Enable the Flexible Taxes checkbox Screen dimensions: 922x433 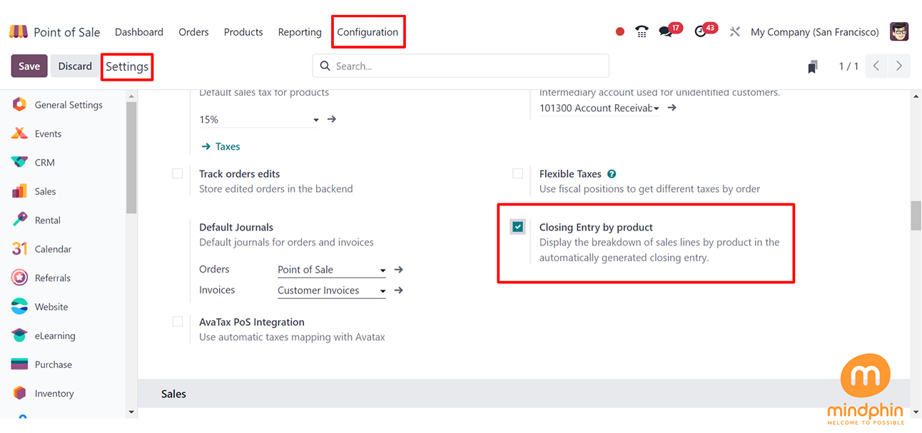coord(518,173)
